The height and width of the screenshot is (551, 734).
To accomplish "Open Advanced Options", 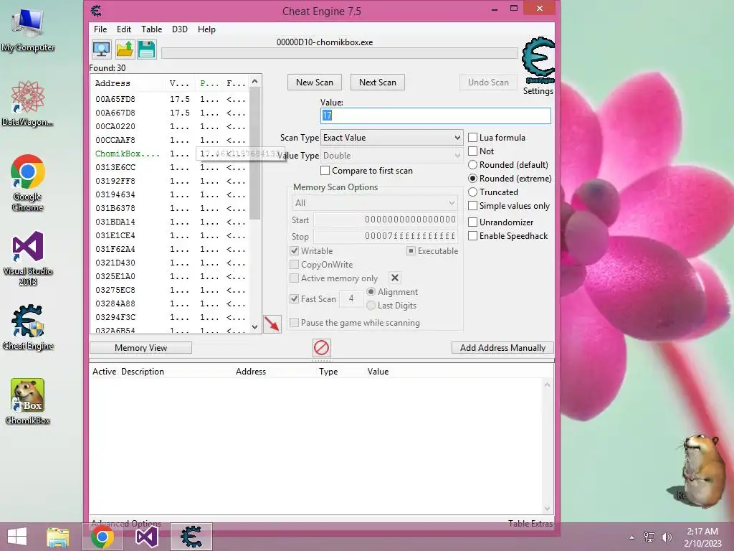I will point(126,523).
